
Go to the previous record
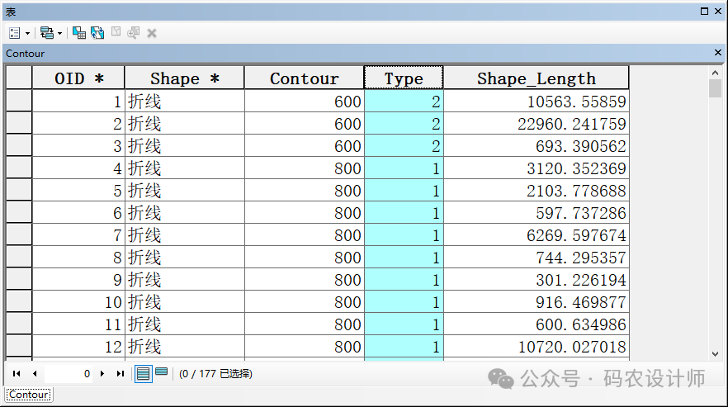(35, 374)
